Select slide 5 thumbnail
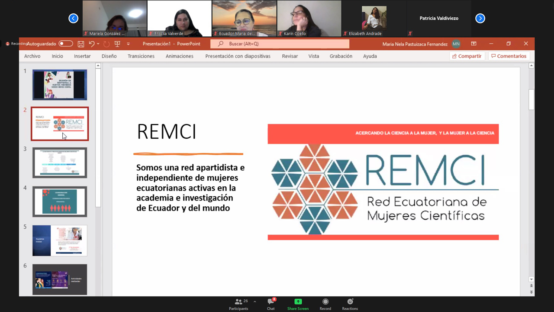 [x=60, y=240]
